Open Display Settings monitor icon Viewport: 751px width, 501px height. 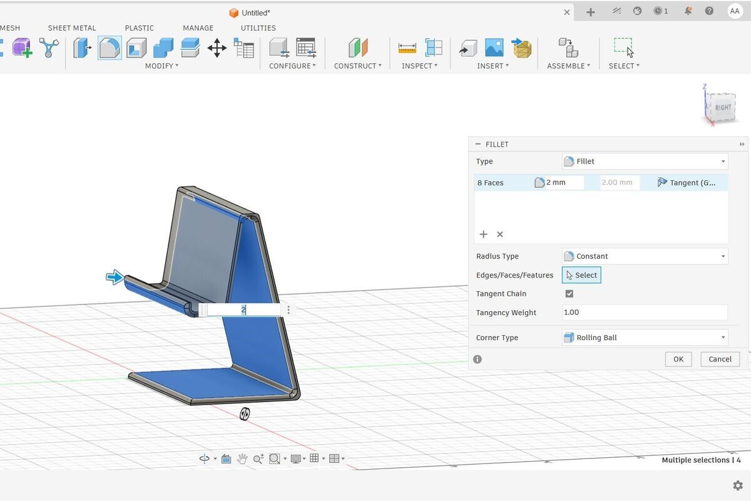tap(295, 458)
